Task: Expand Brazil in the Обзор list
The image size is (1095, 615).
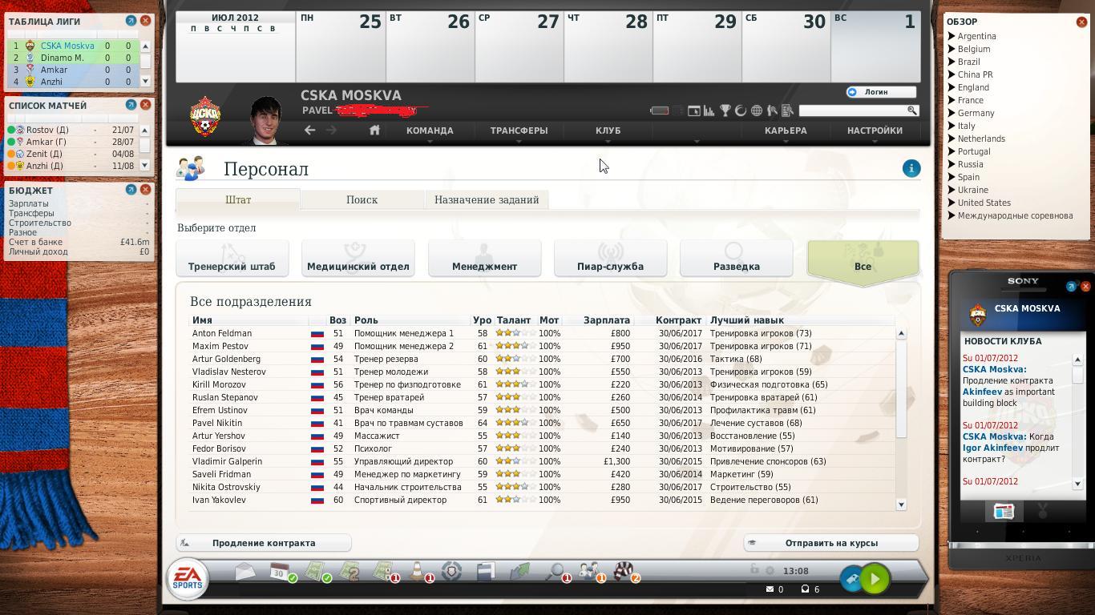Action: tap(952, 62)
